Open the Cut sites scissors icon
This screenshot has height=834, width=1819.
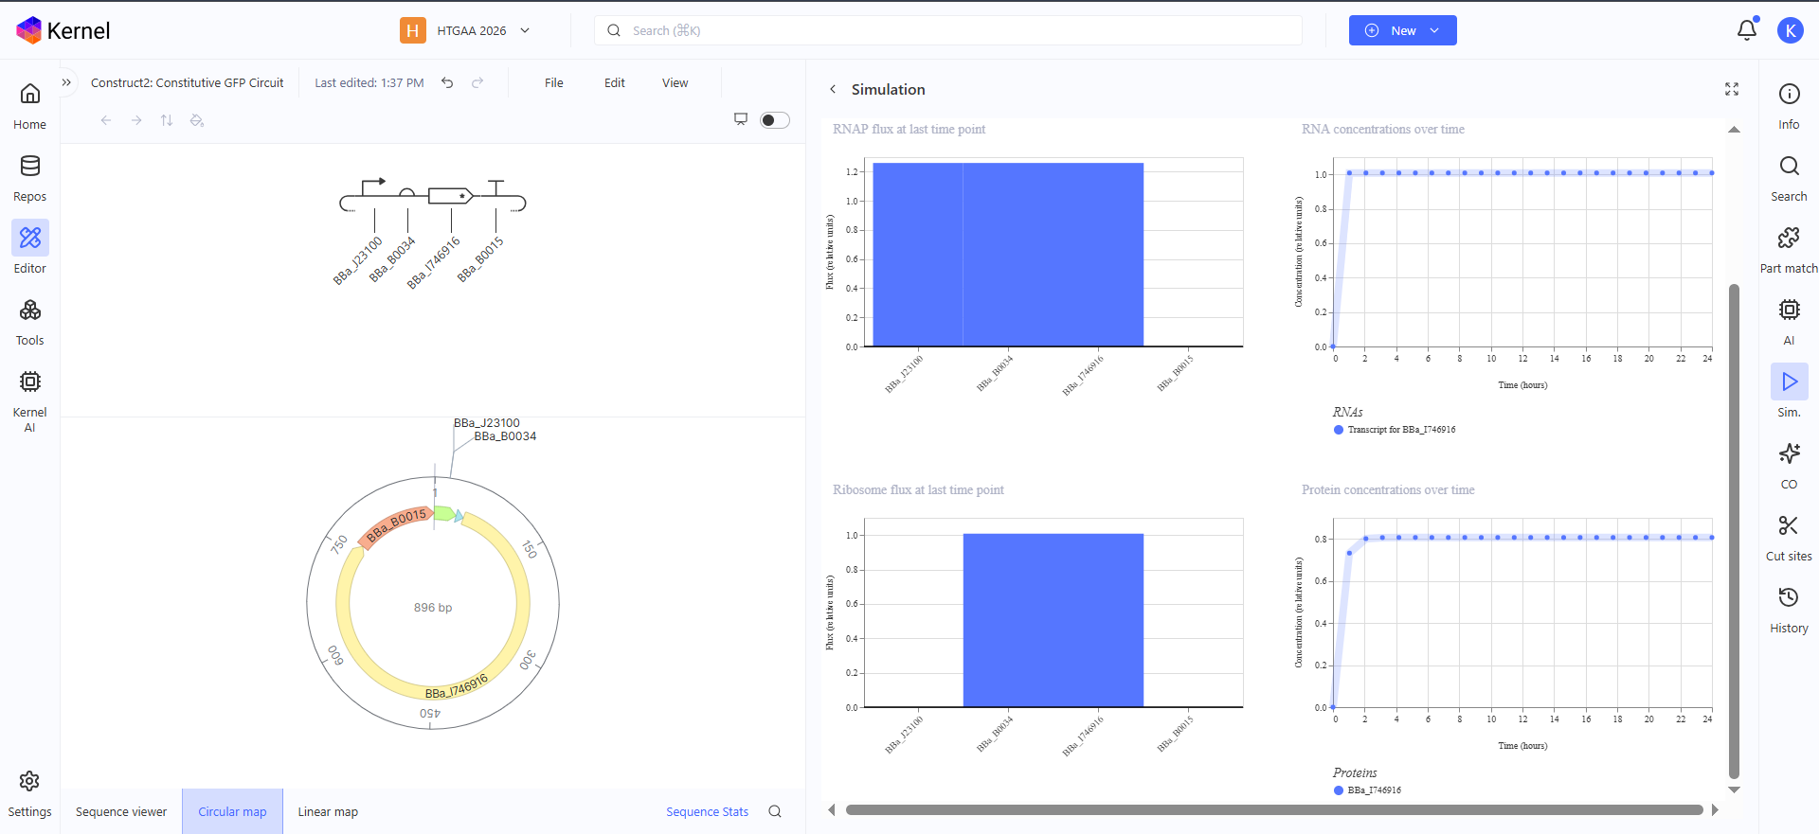coord(1789,525)
